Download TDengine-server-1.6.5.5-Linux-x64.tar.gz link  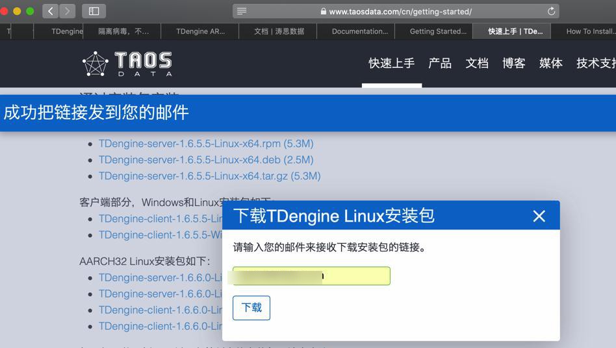click(x=209, y=176)
